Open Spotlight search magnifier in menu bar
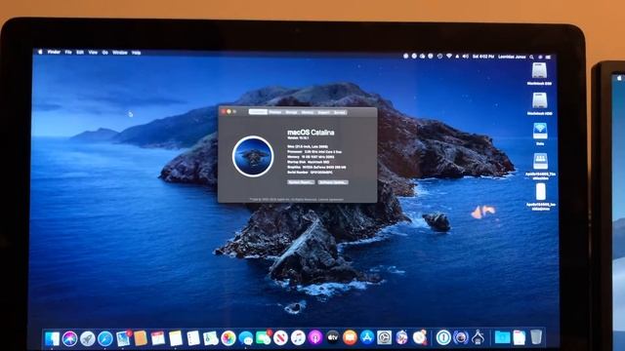This screenshot has height=351, width=625. 531,57
